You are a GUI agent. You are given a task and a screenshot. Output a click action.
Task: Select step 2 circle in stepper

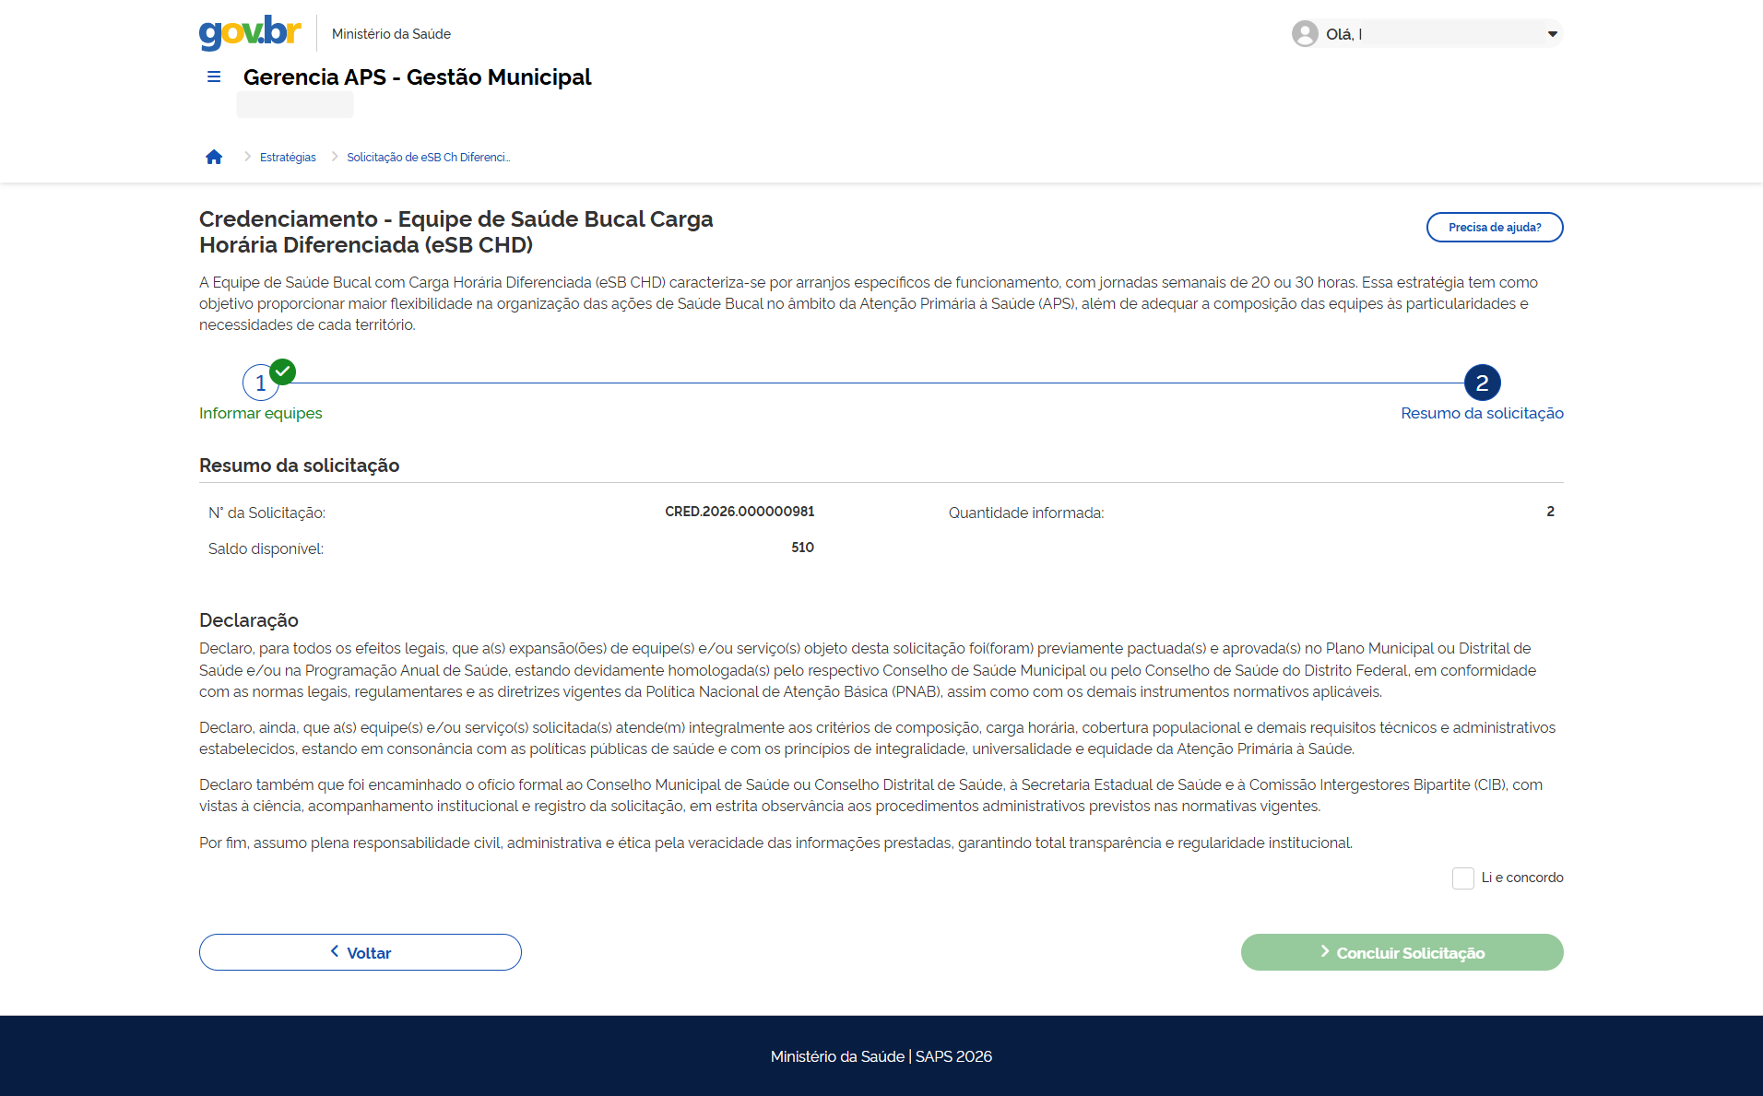tap(1482, 383)
